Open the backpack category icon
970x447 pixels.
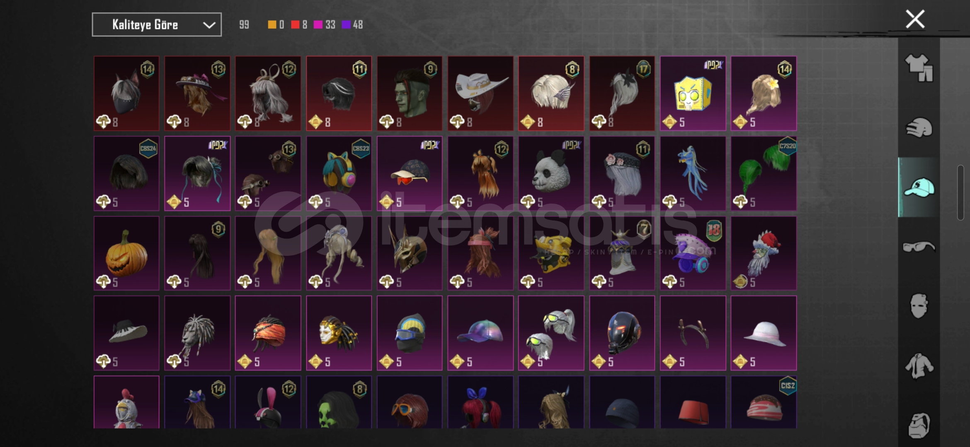pos(919,425)
